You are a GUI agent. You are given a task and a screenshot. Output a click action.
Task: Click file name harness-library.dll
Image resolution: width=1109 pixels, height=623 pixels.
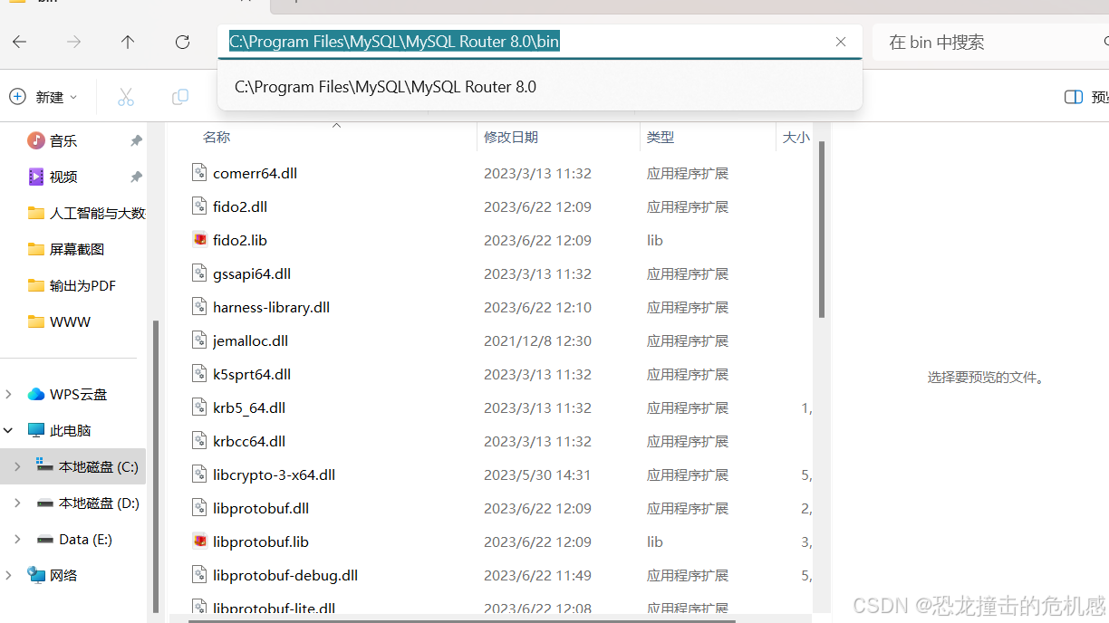(x=271, y=307)
